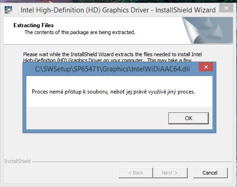Click the Cancel button in the wizard
This screenshot has height=187, width=237.
click(210, 173)
